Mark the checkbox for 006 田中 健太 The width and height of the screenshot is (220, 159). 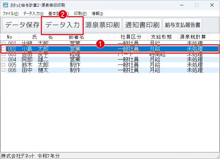click(x=4, y=70)
